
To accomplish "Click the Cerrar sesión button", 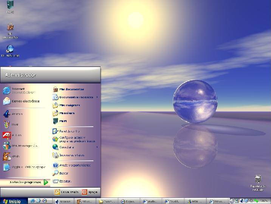I will coord(67,192).
